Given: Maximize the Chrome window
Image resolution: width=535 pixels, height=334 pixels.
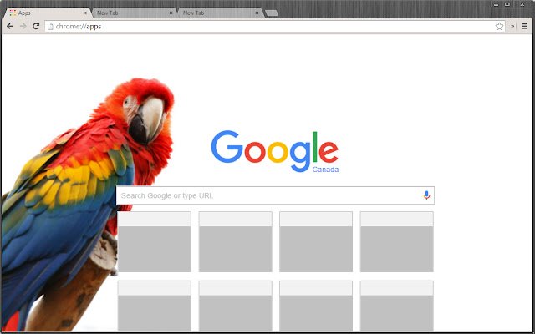Looking at the screenshot, I should point(507,4).
